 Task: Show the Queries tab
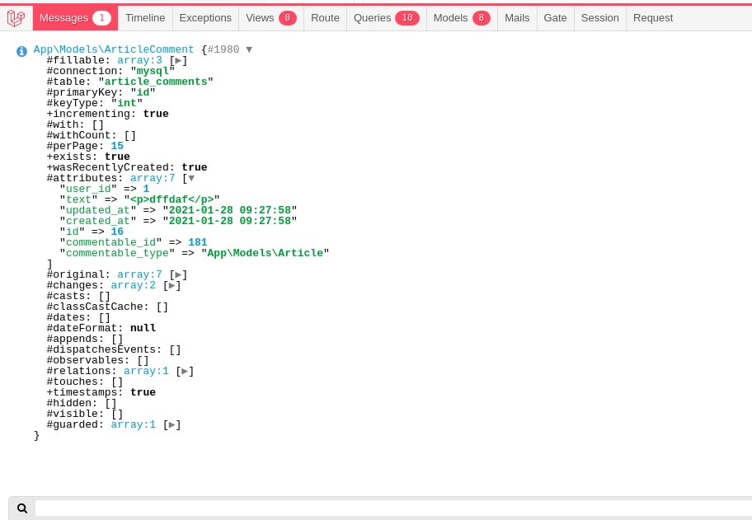pos(387,18)
